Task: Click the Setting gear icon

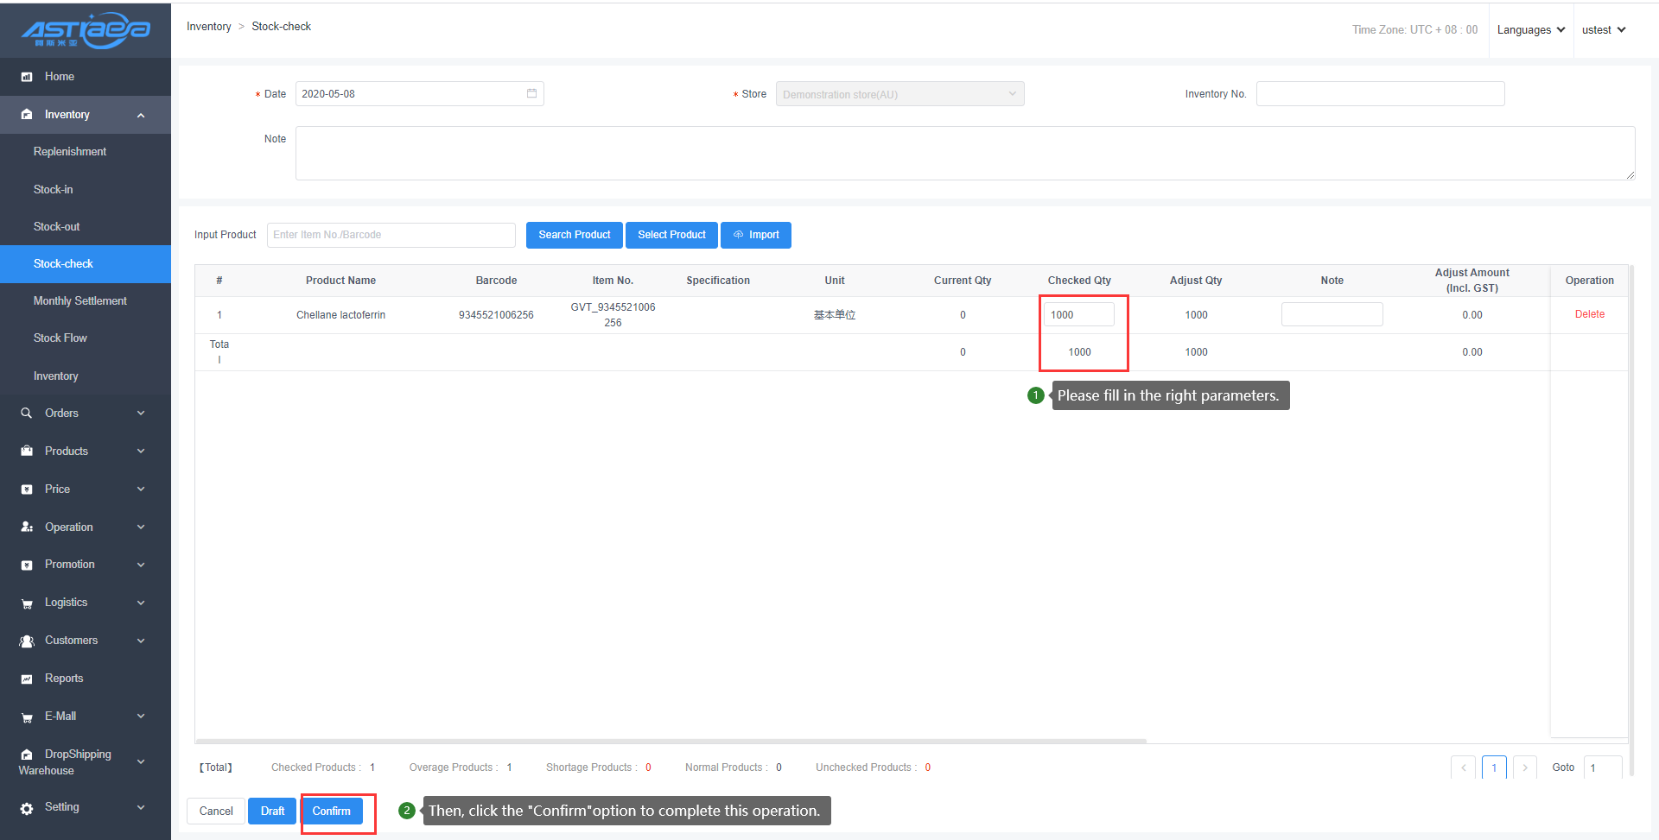Action: click(x=27, y=808)
